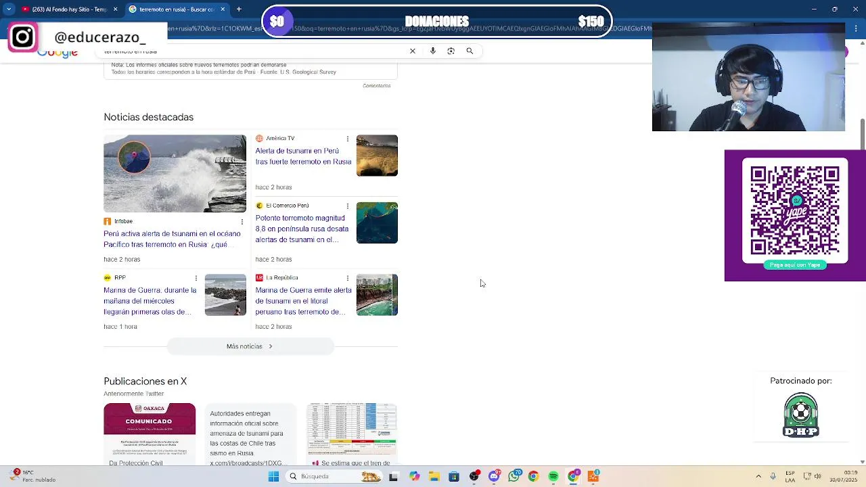
Task: Open La República article Marina de Guerra emite alerta
Action: tap(303, 301)
